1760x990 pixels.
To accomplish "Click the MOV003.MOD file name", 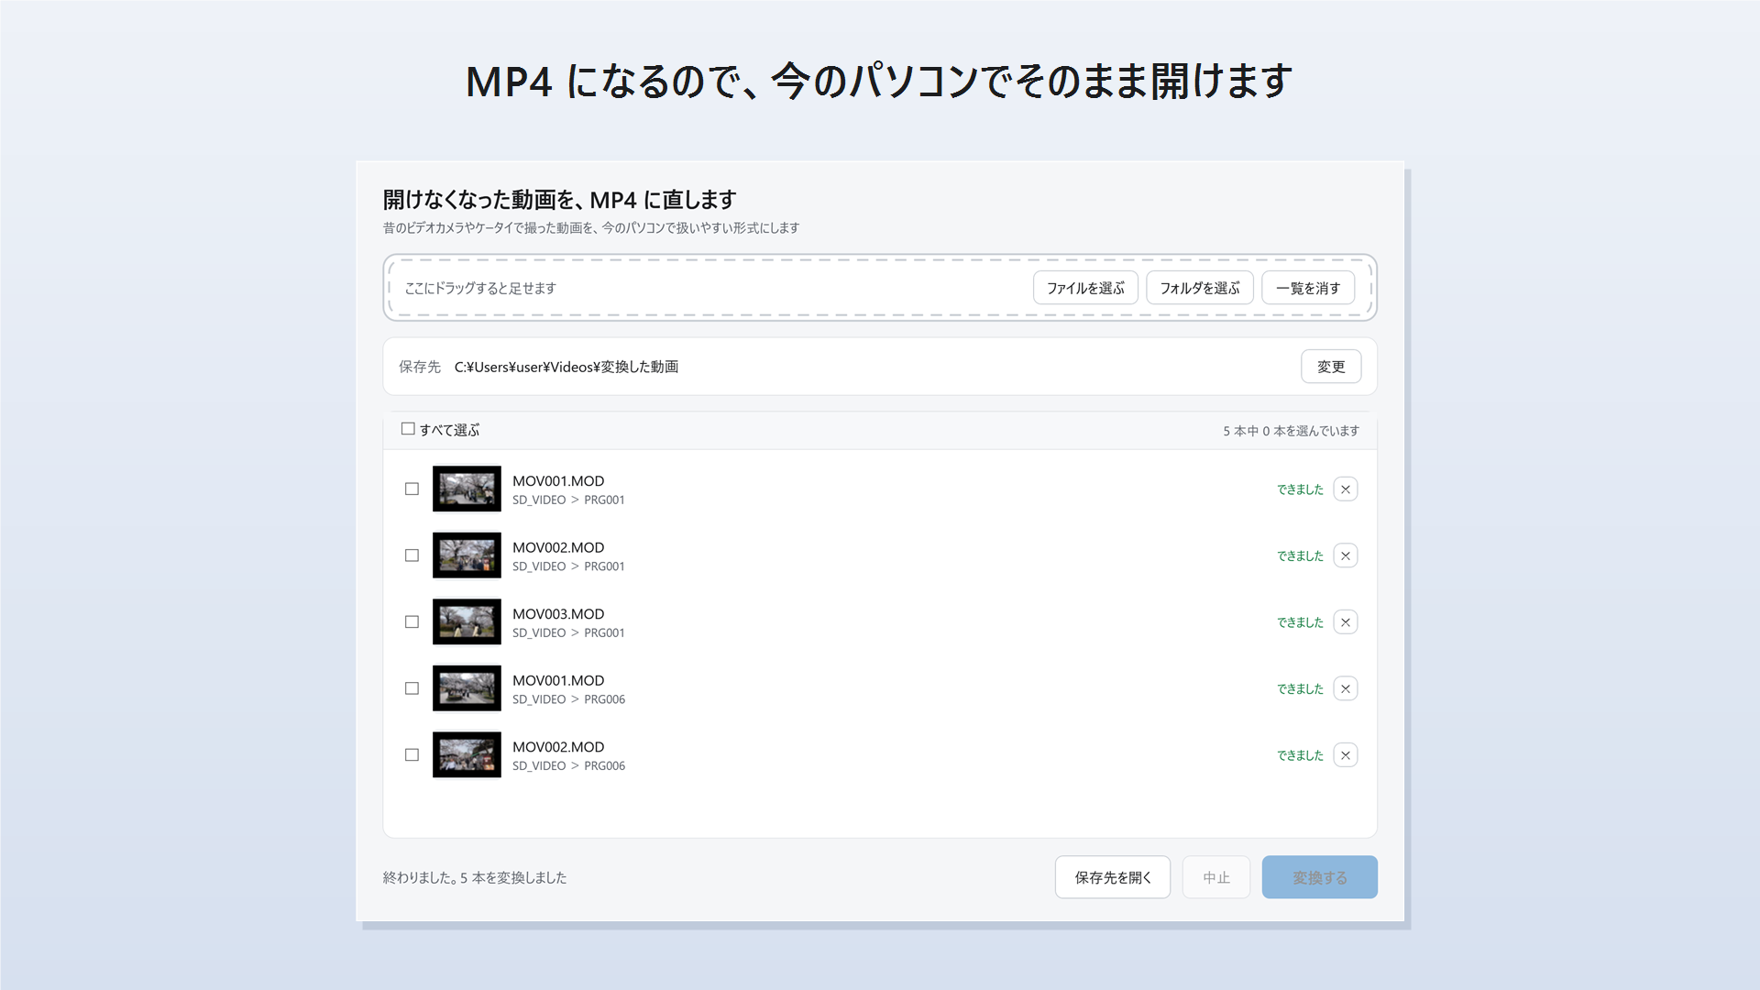I will coord(558,614).
